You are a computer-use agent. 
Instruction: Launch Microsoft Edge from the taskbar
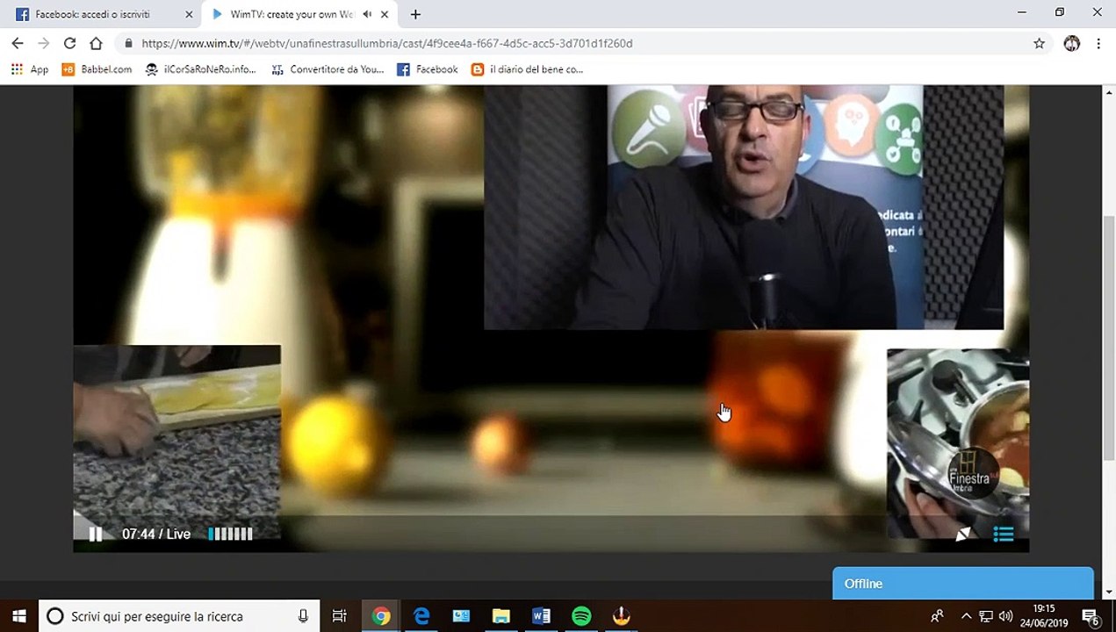coord(421,616)
